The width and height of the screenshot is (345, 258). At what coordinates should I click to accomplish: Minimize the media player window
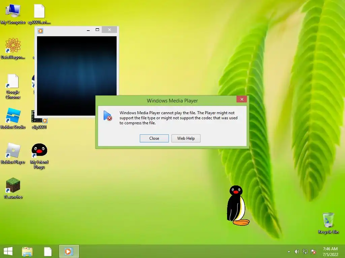coord(88,30)
